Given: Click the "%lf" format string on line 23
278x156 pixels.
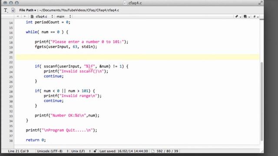Looking at the screenshot, I should [89, 66].
